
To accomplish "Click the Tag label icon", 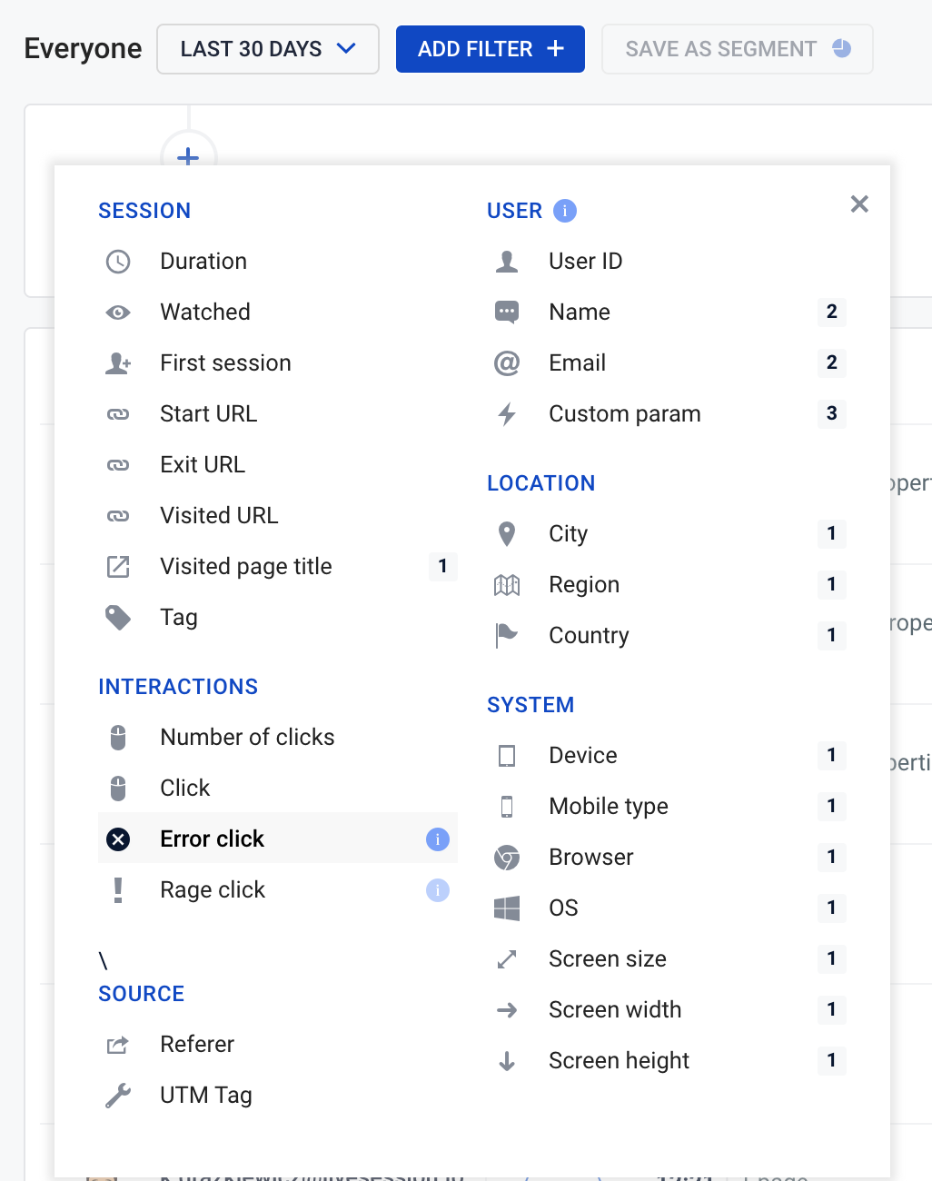I will 117,617.
